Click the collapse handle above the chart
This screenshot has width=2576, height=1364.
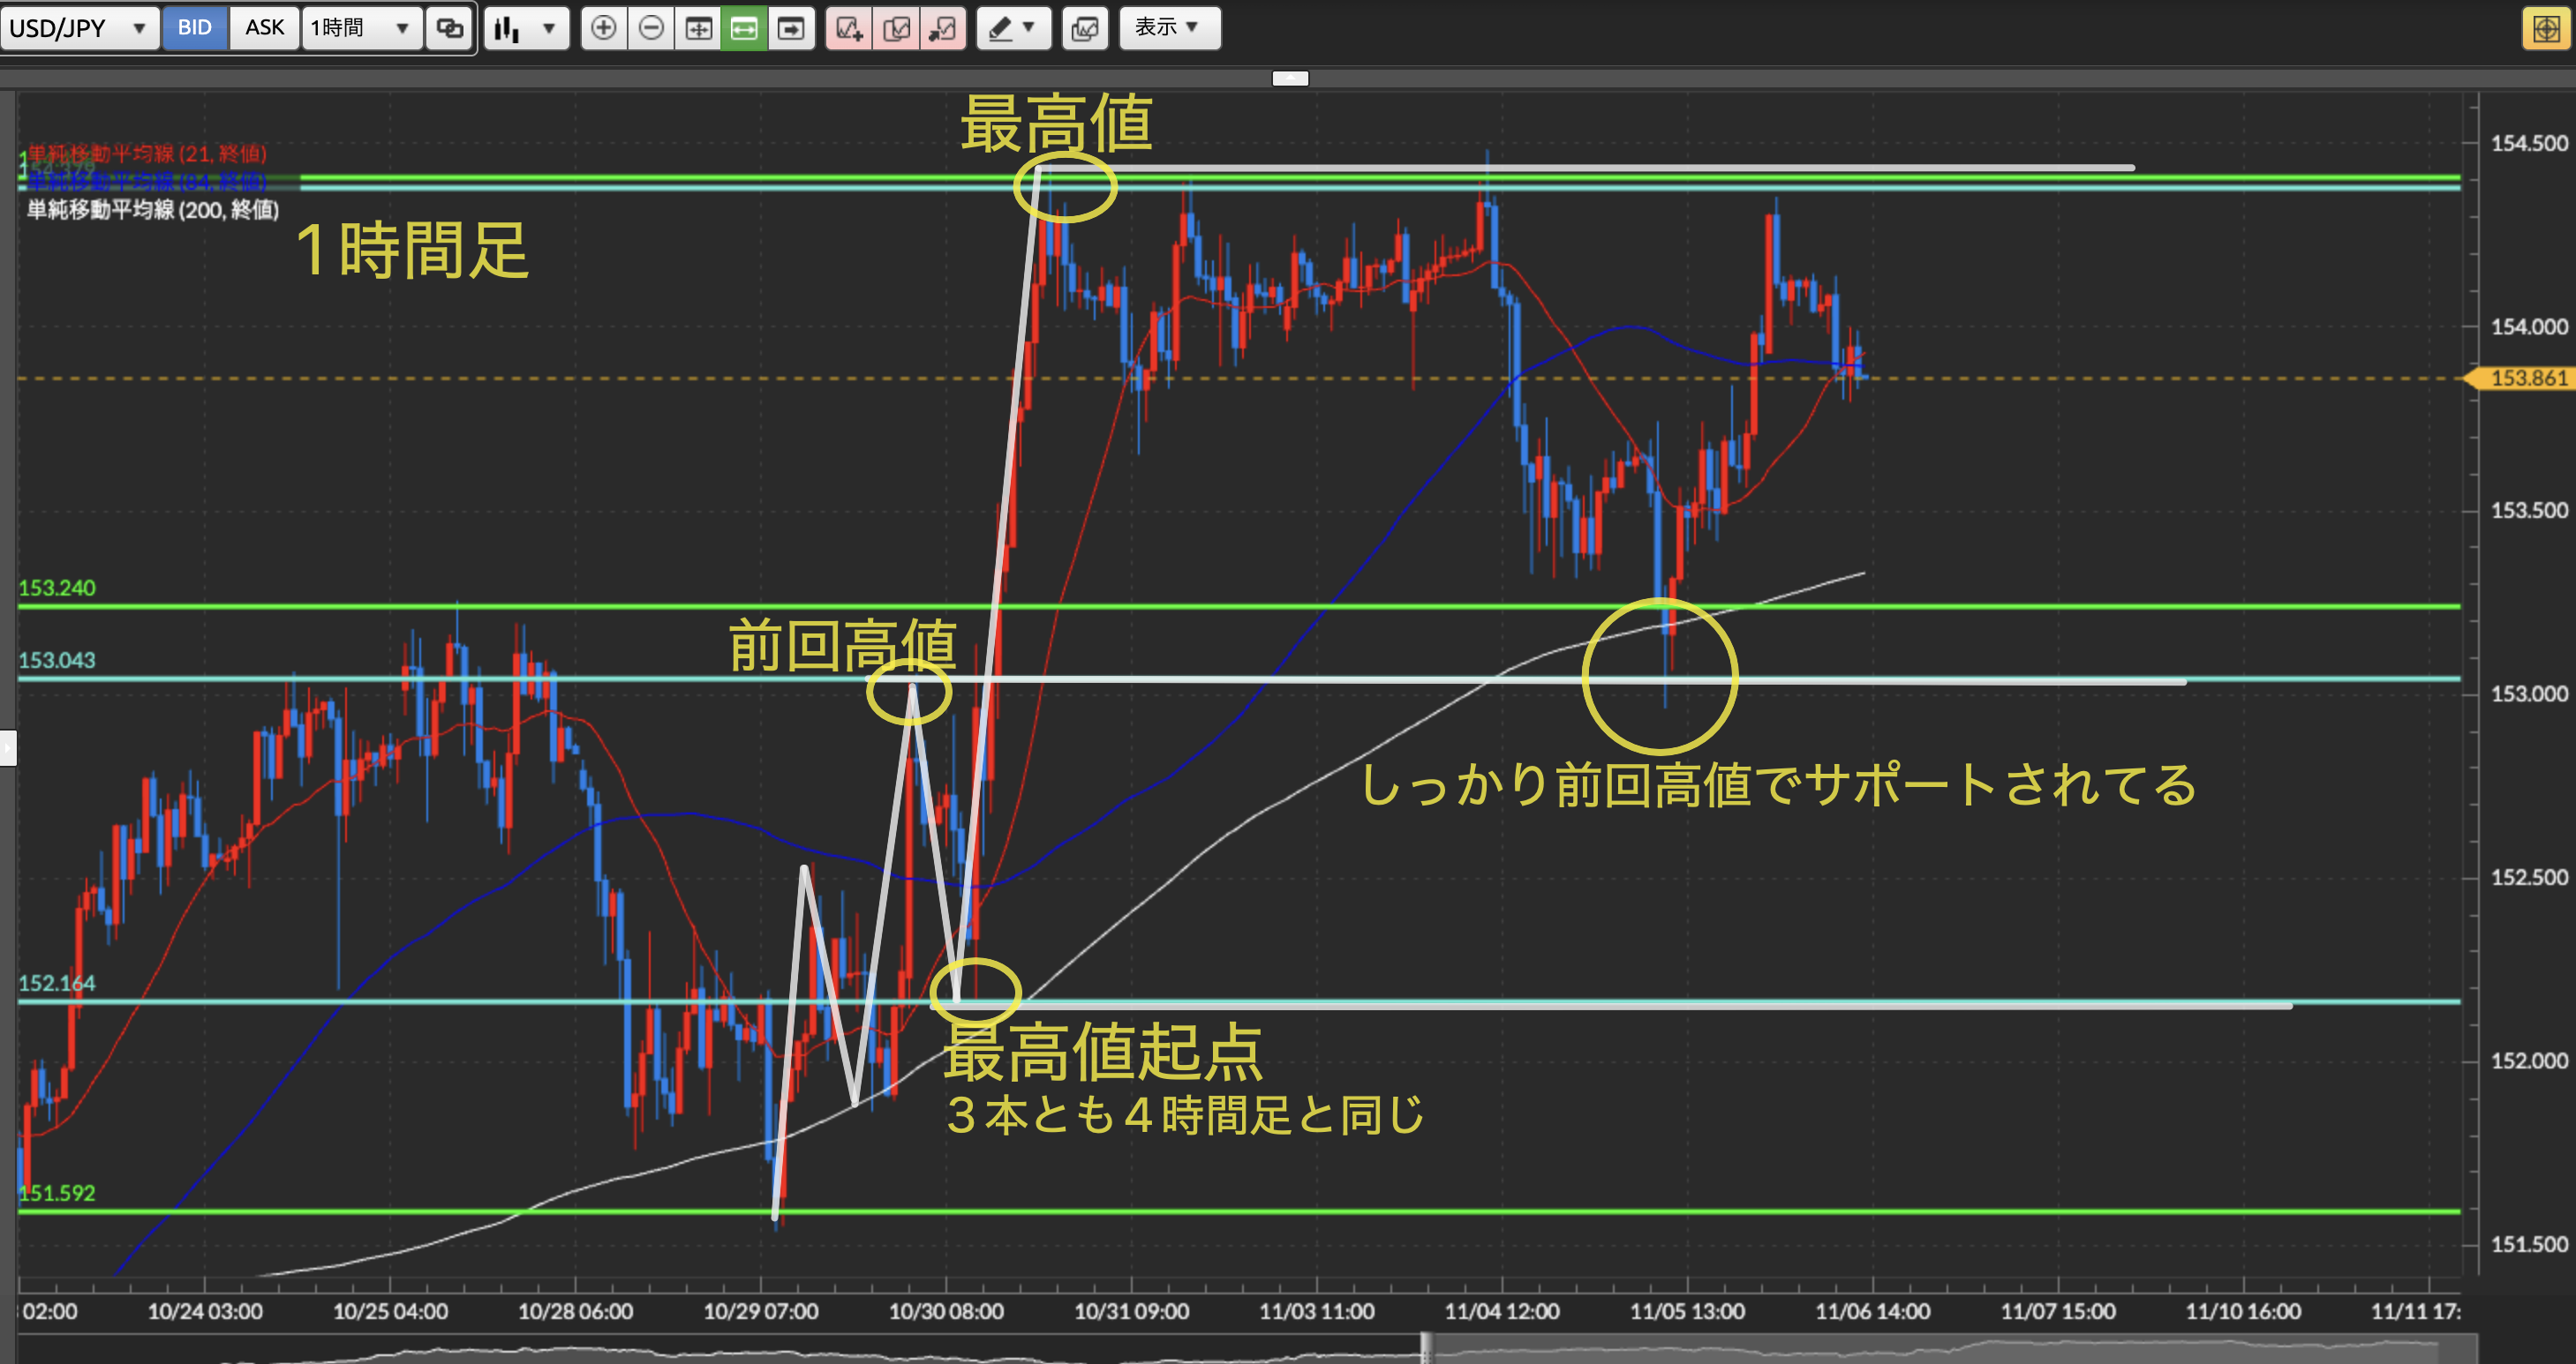1290,78
